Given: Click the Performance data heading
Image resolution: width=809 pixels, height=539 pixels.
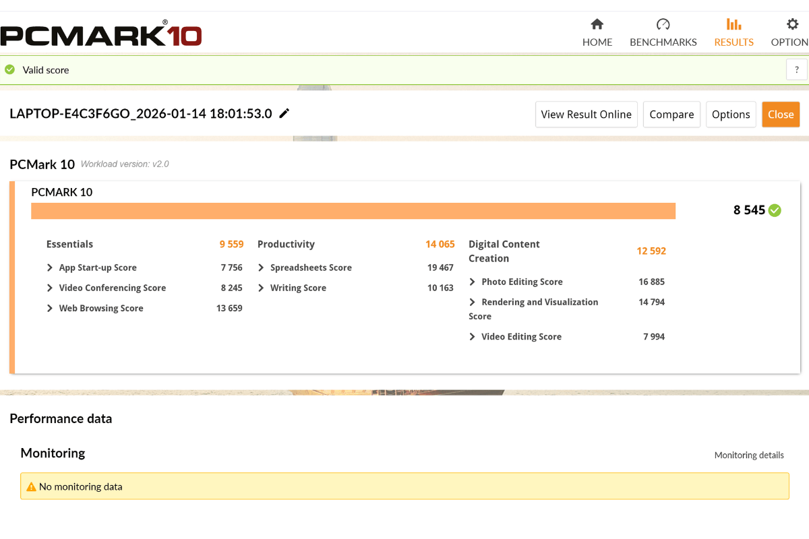Looking at the screenshot, I should point(61,418).
